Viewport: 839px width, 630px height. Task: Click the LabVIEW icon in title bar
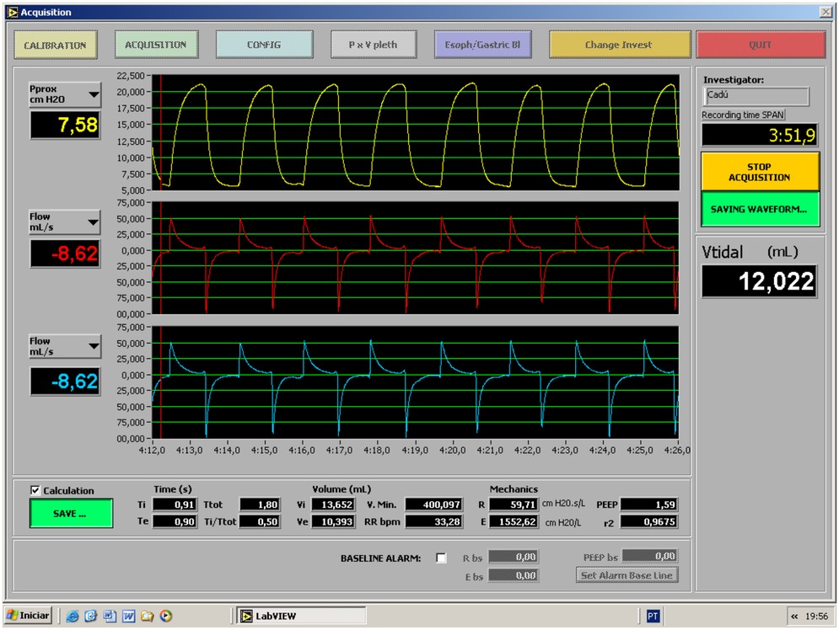click(12, 13)
